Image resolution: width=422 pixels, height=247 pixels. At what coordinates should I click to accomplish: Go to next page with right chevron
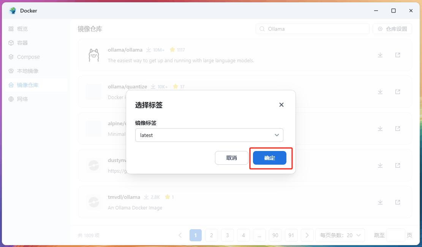click(x=307, y=235)
